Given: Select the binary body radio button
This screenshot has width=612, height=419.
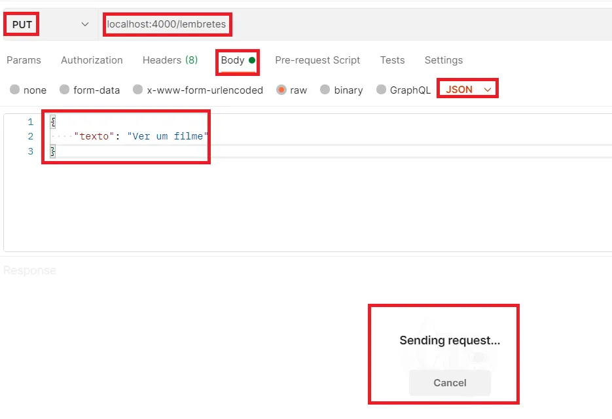Looking at the screenshot, I should click(x=325, y=90).
